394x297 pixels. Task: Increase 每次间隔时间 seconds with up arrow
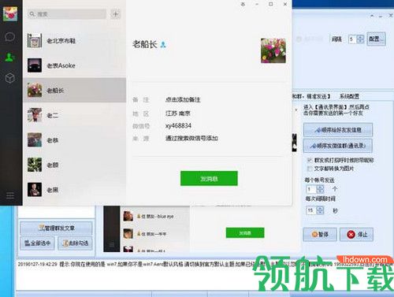(320, 208)
